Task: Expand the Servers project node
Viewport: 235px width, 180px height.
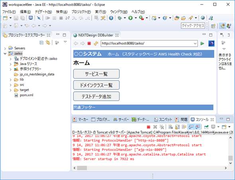Action: (5, 48)
